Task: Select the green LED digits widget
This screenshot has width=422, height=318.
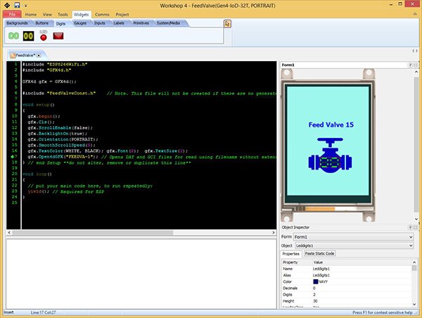Action: click(x=13, y=35)
